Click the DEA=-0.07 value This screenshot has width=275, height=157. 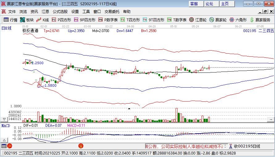click(53, 126)
